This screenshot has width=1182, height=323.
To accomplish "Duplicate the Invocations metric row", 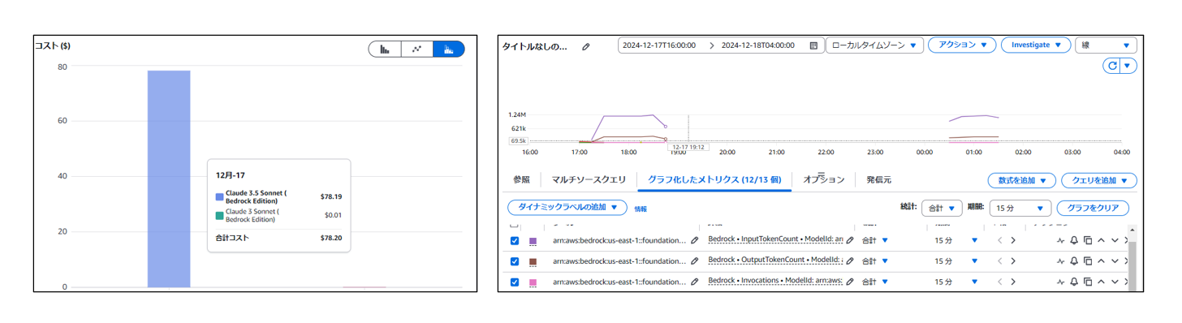I will [x=1088, y=282].
